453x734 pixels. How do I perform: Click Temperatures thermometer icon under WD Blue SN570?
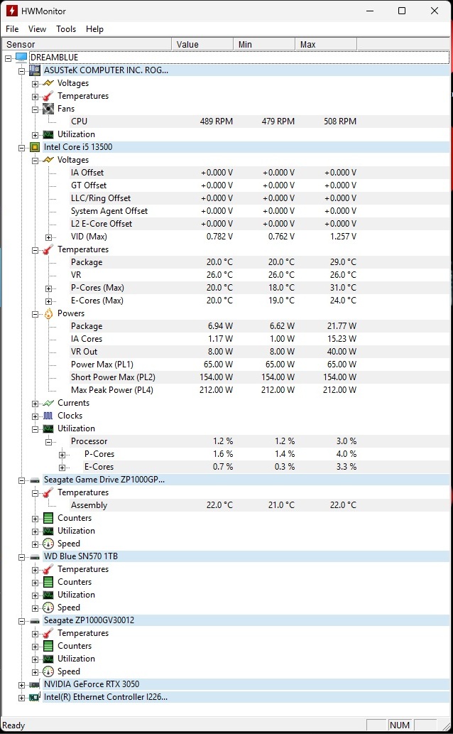pyautogui.click(x=48, y=569)
